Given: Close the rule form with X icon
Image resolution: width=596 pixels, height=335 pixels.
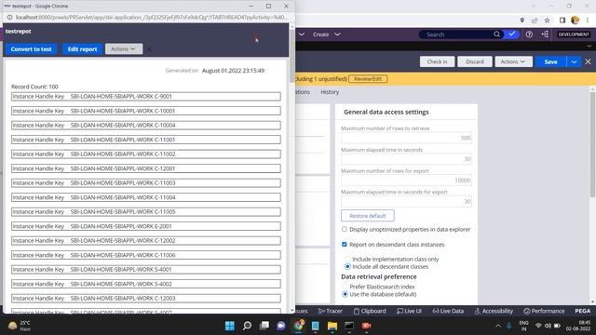Looking at the screenshot, I should 588,61.
